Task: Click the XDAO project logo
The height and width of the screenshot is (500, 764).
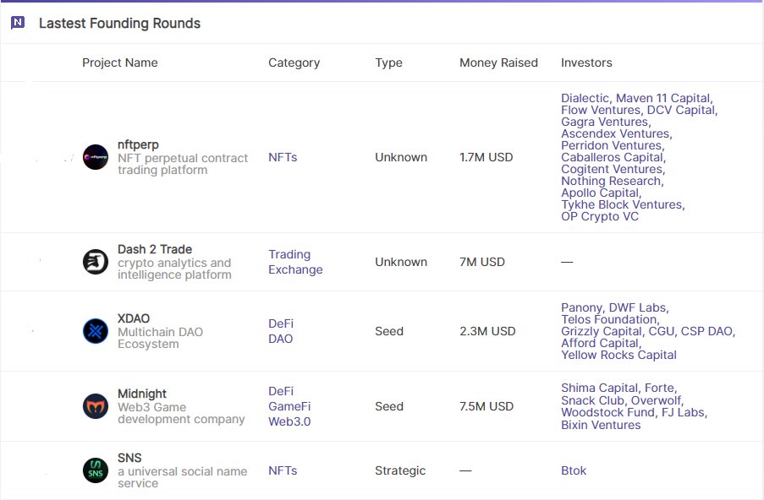Action: 96,331
